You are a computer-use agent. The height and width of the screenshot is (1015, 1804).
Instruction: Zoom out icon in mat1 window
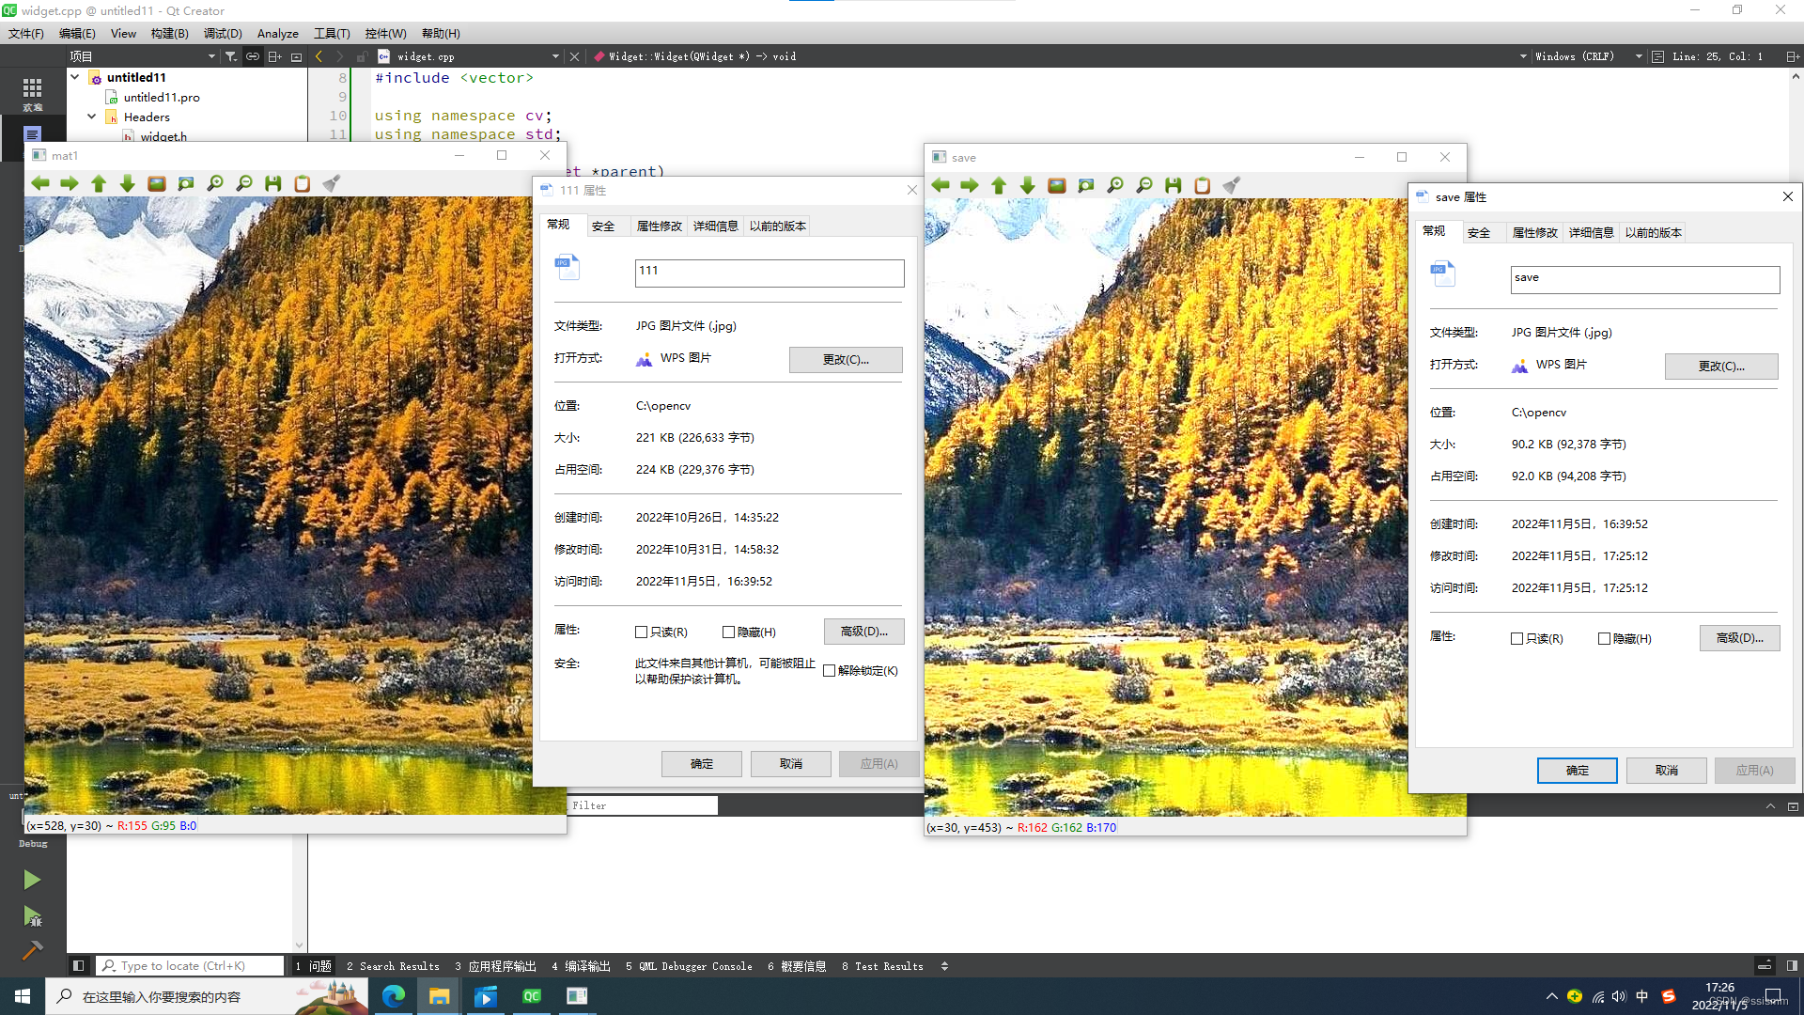coord(244,183)
